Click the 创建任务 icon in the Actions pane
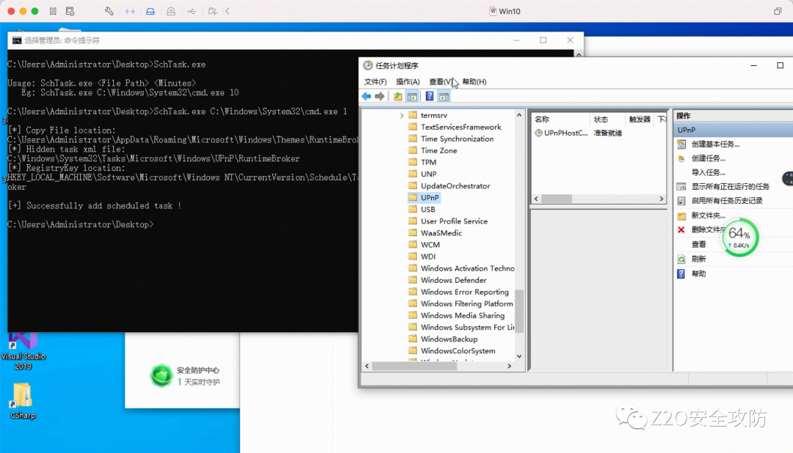The image size is (793, 453). pyautogui.click(x=681, y=158)
